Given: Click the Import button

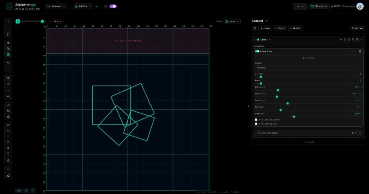Looking at the screenshot, I should (265, 28).
